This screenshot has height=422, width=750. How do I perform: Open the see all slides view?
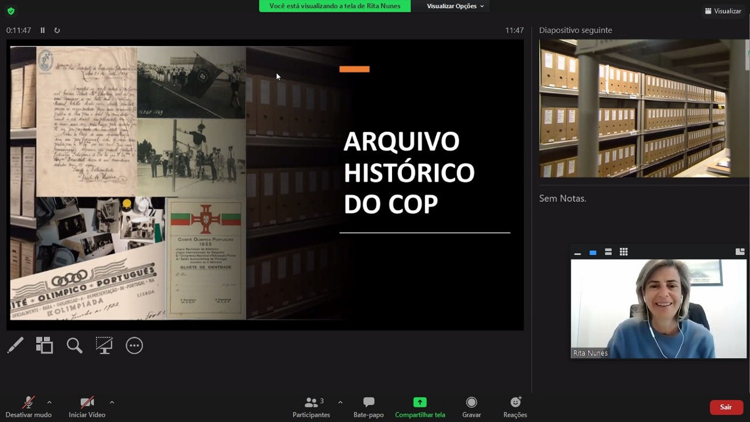click(x=44, y=345)
